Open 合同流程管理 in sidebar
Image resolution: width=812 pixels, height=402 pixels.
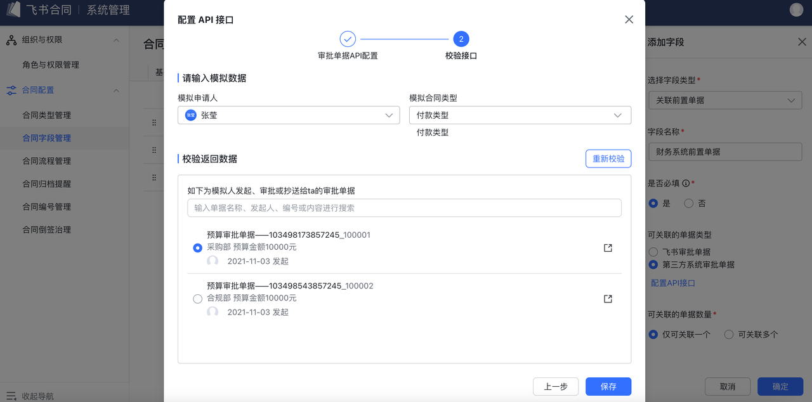coord(46,161)
